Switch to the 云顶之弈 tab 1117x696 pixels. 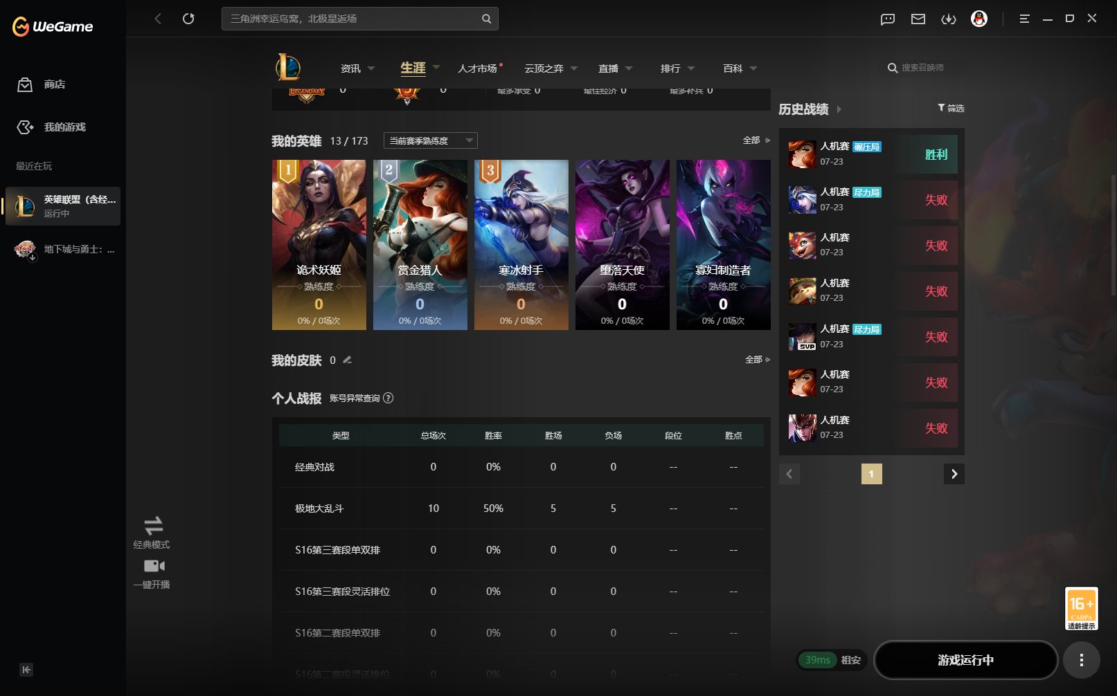click(x=544, y=68)
